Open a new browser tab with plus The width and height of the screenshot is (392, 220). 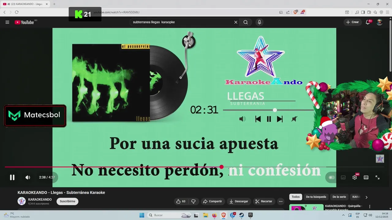coord(54,4)
